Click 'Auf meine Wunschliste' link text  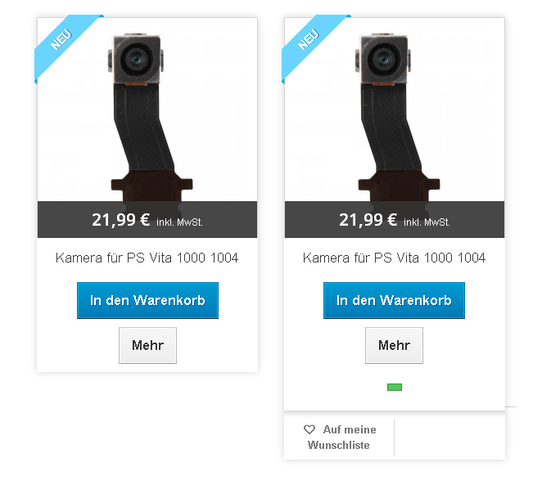click(341, 437)
